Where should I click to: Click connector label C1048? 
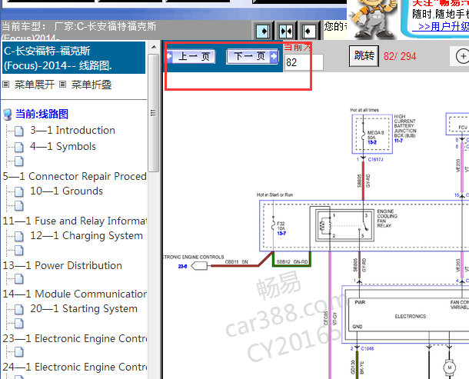[x=367, y=348]
